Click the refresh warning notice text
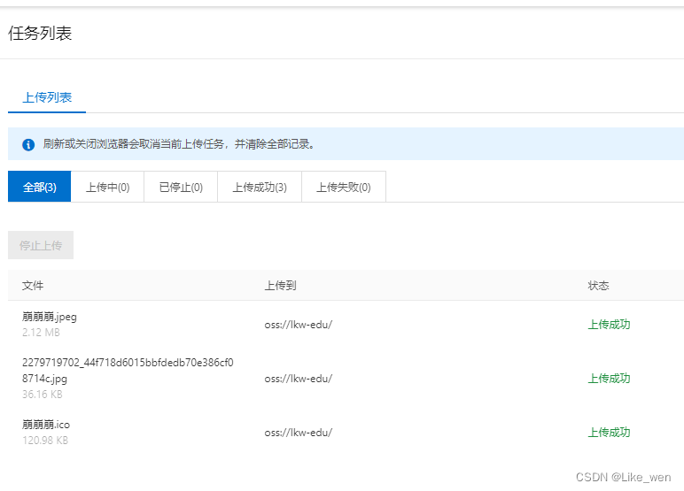684x491 pixels. [x=179, y=144]
